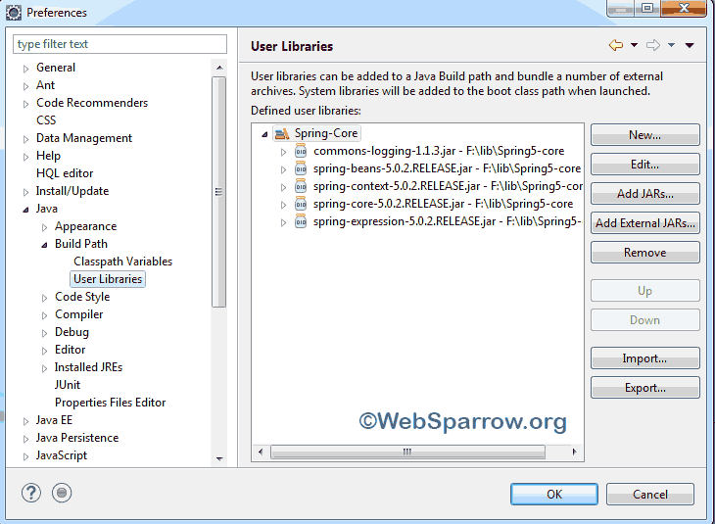Expand the Code Style node

(44, 298)
